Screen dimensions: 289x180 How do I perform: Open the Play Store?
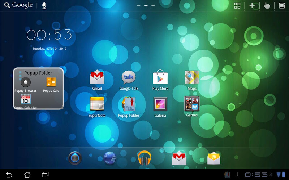pos(160,80)
